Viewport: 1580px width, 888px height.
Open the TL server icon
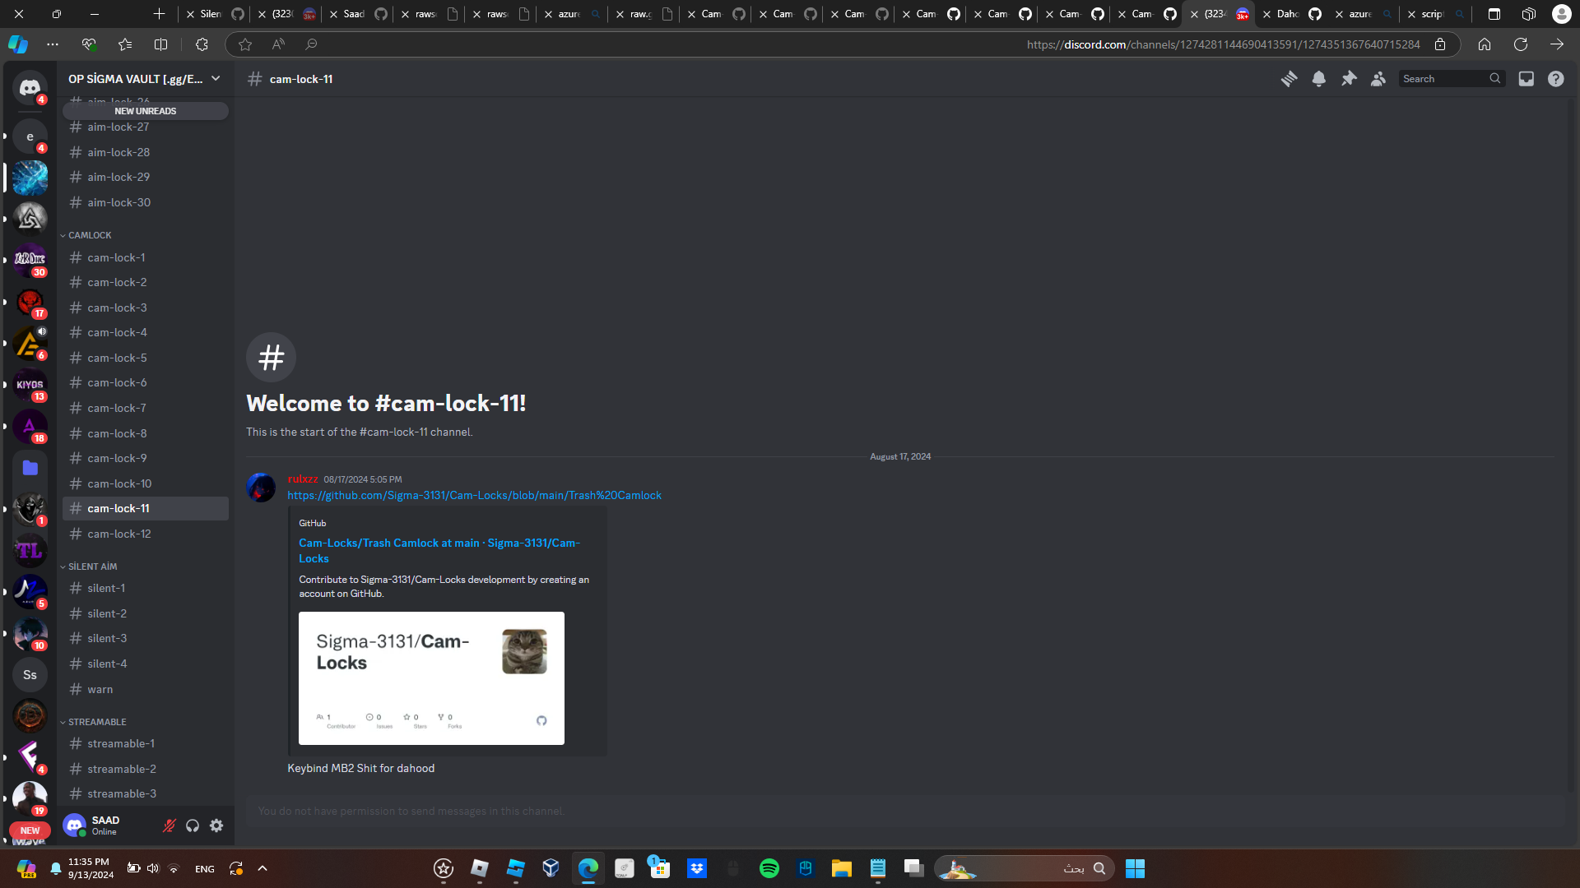(30, 550)
